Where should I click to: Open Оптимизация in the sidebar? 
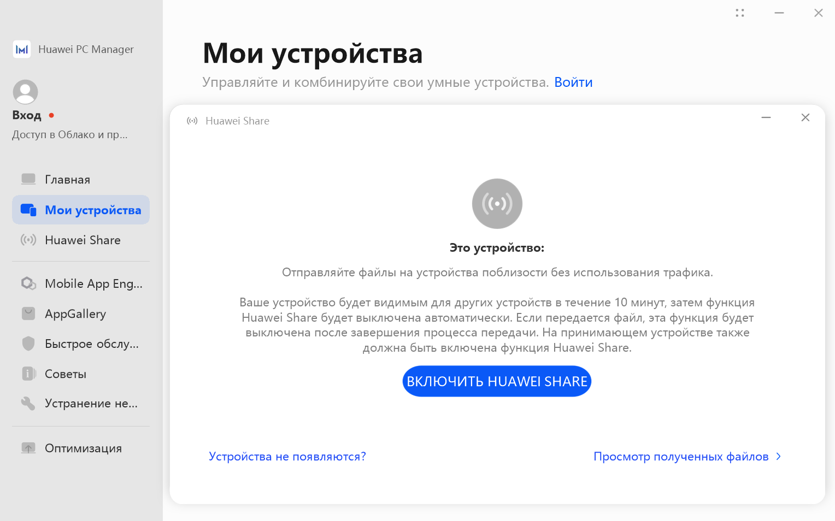coord(81,448)
